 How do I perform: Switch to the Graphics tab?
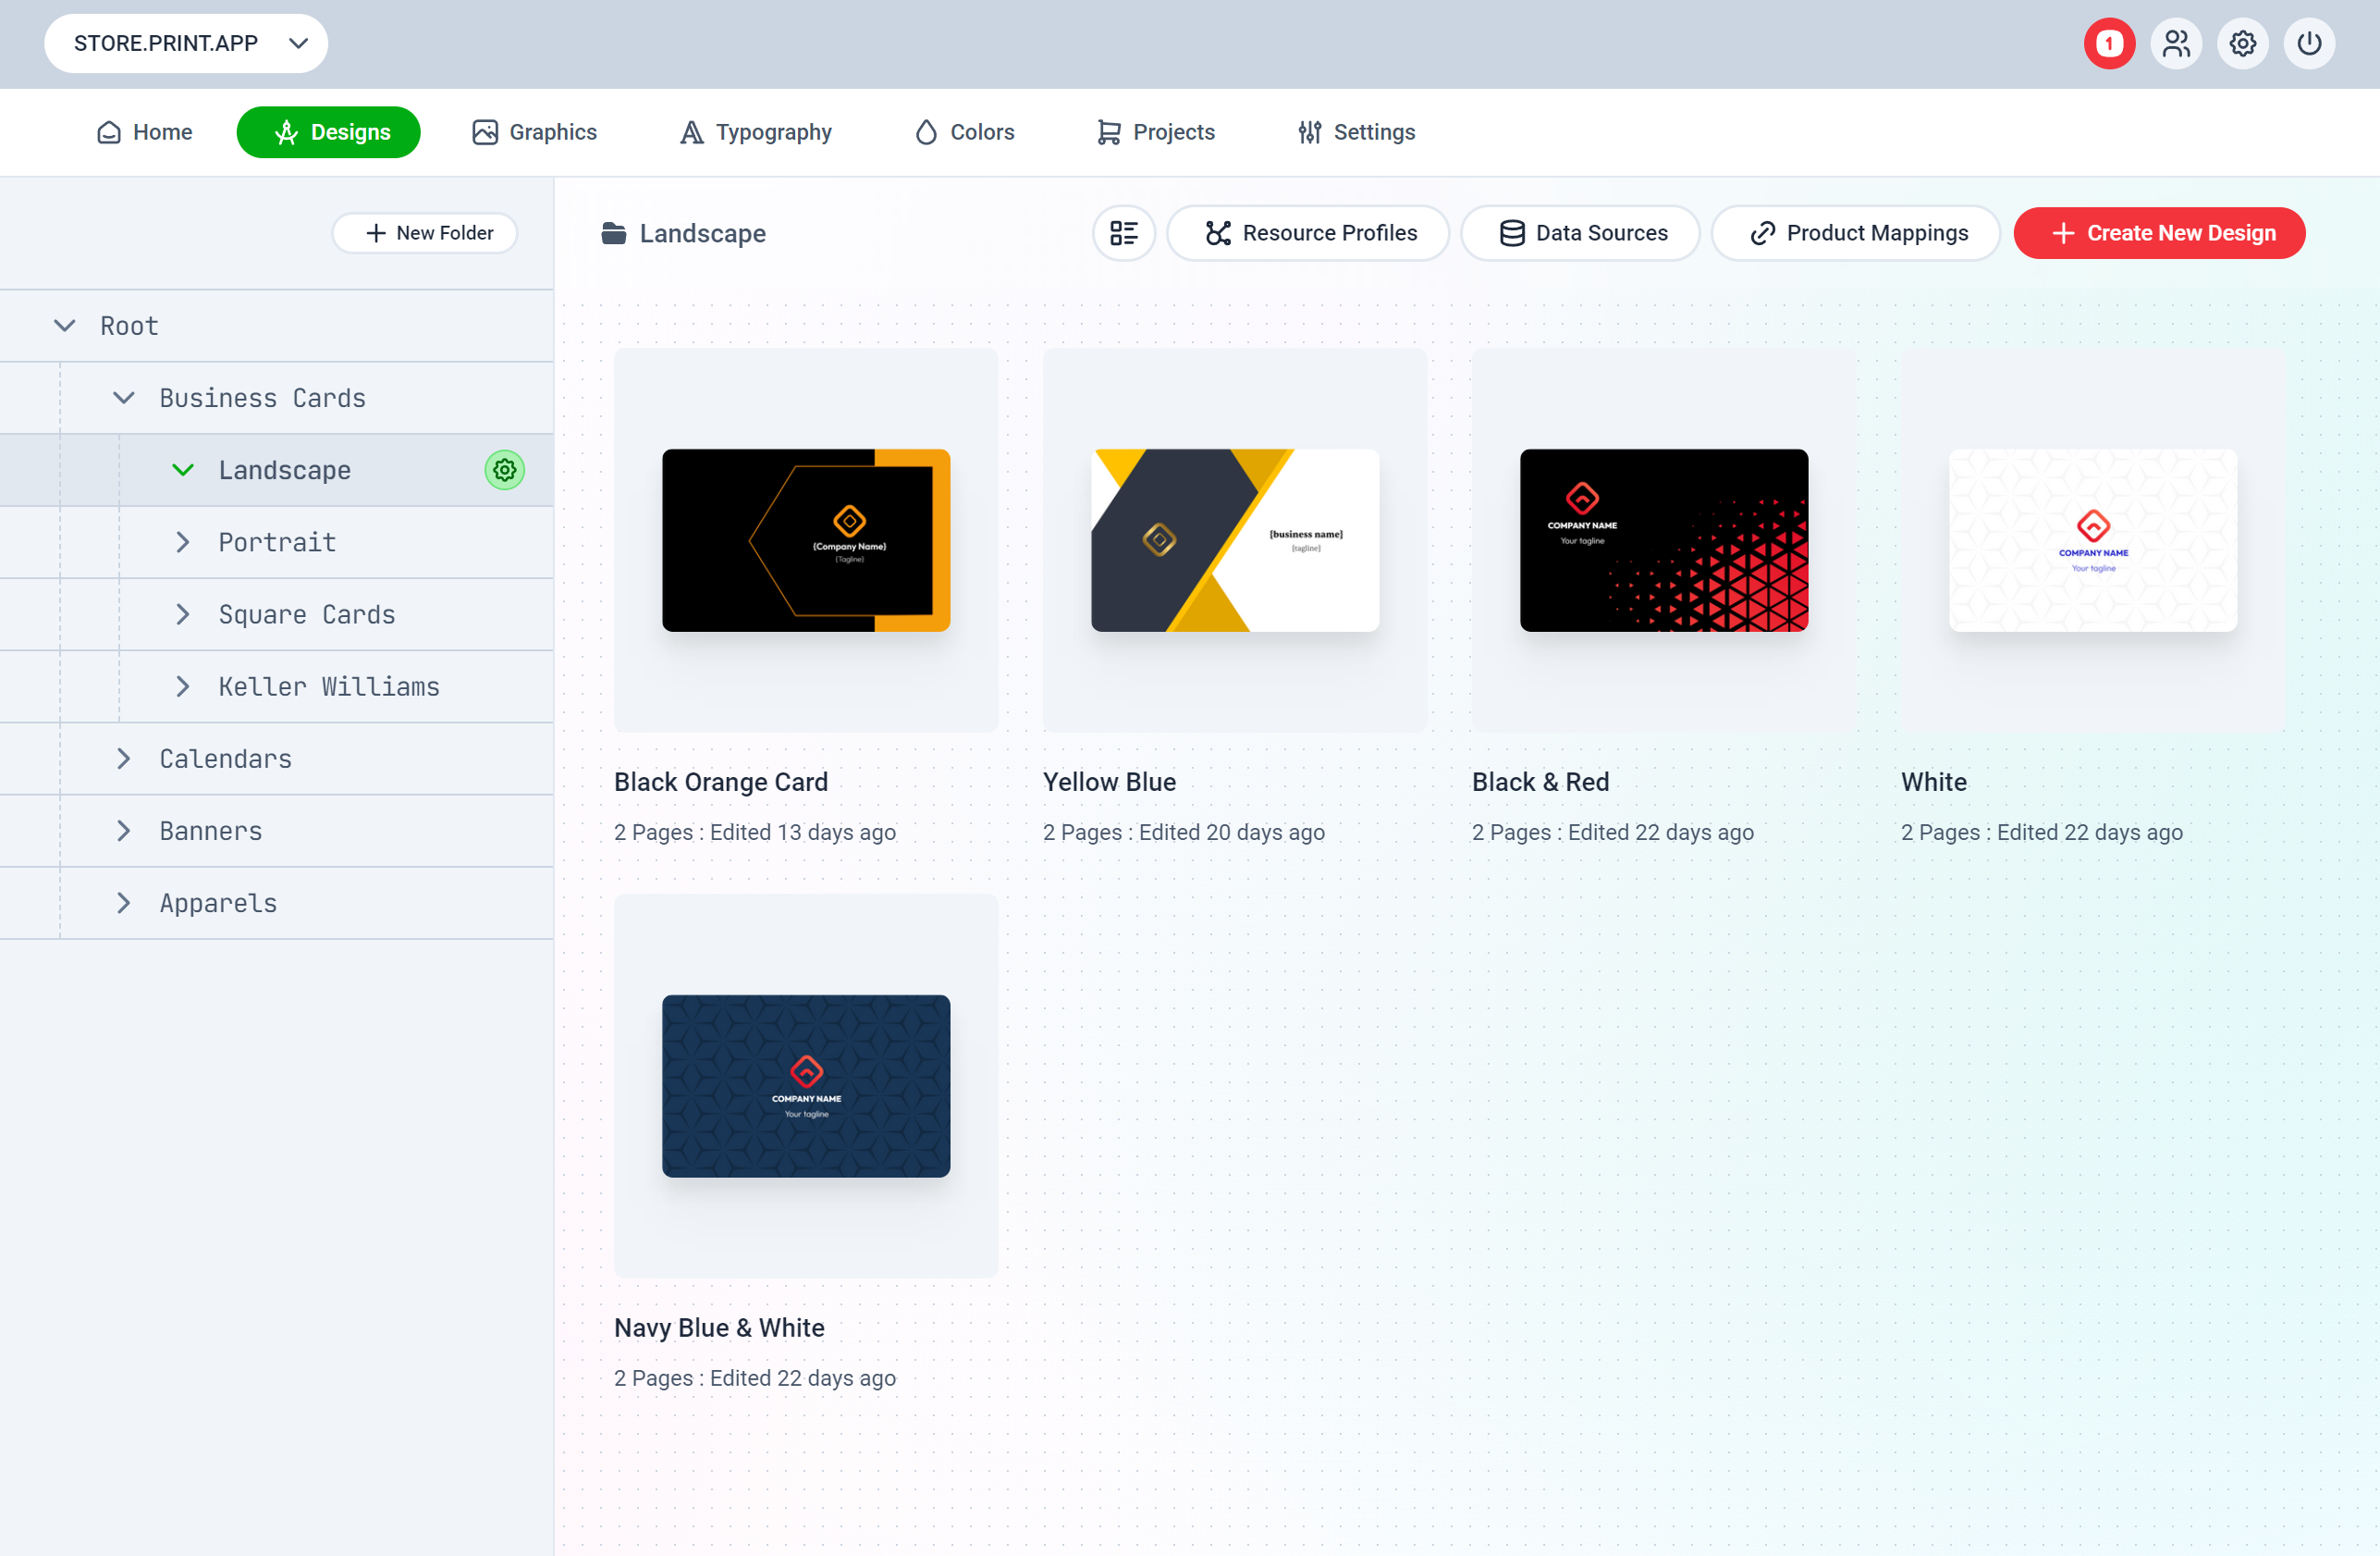535,132
